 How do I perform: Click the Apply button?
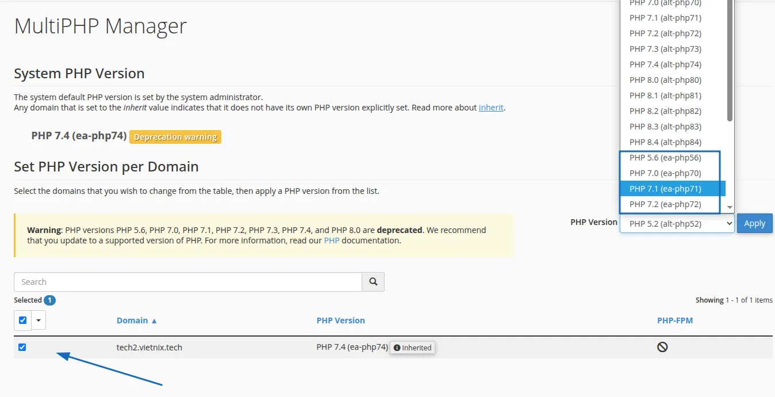click(x=754, y=223)
